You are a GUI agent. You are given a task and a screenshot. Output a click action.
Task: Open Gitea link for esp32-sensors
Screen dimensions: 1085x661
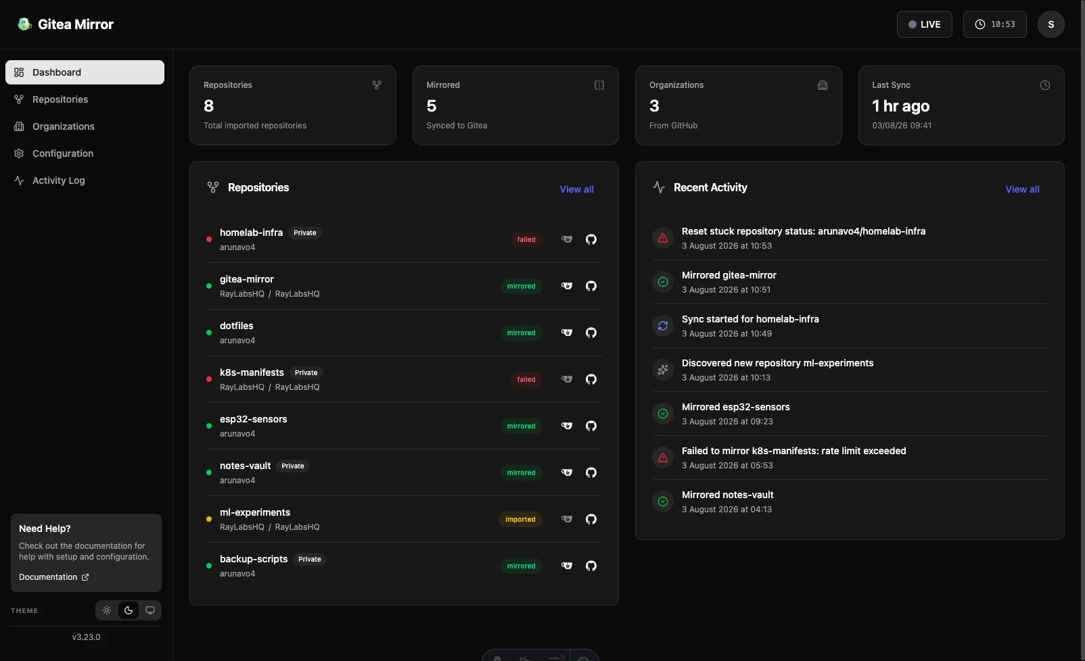pos(567,426)
